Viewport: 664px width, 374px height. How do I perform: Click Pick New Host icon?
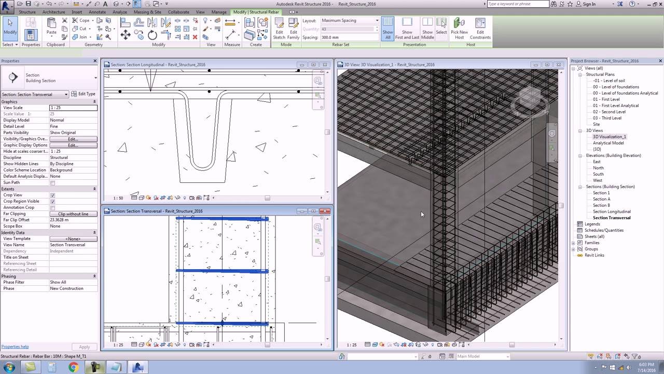(460, 29)
